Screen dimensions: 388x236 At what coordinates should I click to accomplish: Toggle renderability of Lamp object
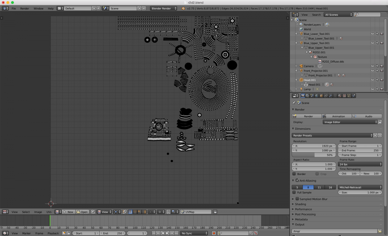point(382,89)
